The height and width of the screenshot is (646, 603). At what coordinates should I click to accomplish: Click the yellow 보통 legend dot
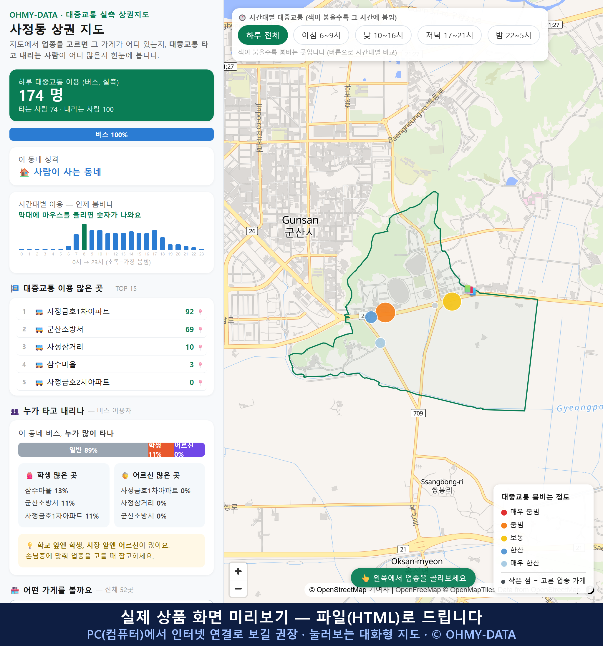pos(504,539)
